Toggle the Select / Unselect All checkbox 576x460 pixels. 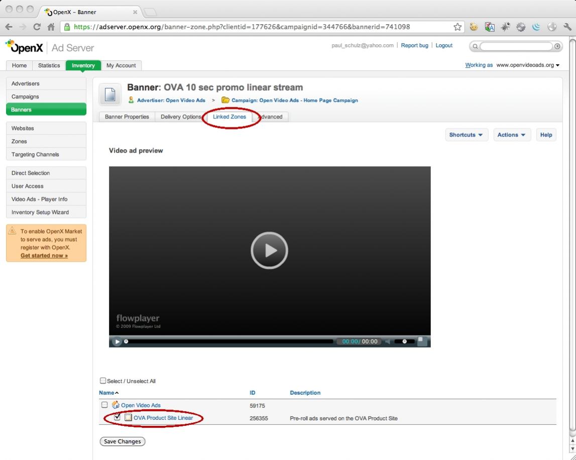click(103, 381)
